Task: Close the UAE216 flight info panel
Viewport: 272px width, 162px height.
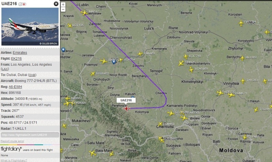Action: point(56,4)
